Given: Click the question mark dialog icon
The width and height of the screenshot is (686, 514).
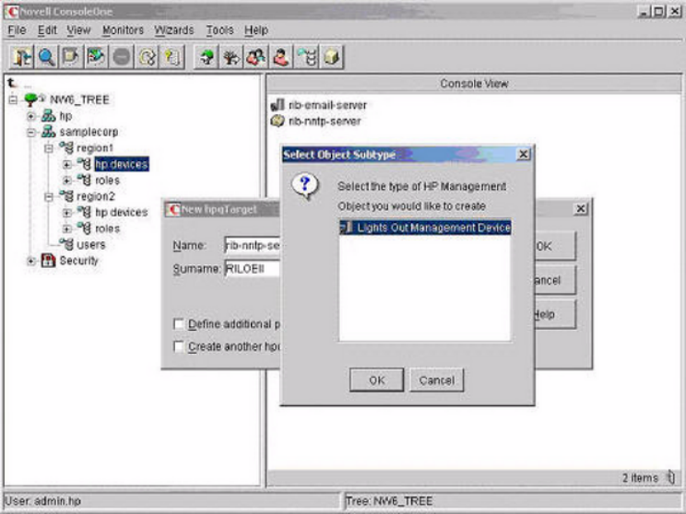Looking at the screenshot, I should click(x=305, y=186).
